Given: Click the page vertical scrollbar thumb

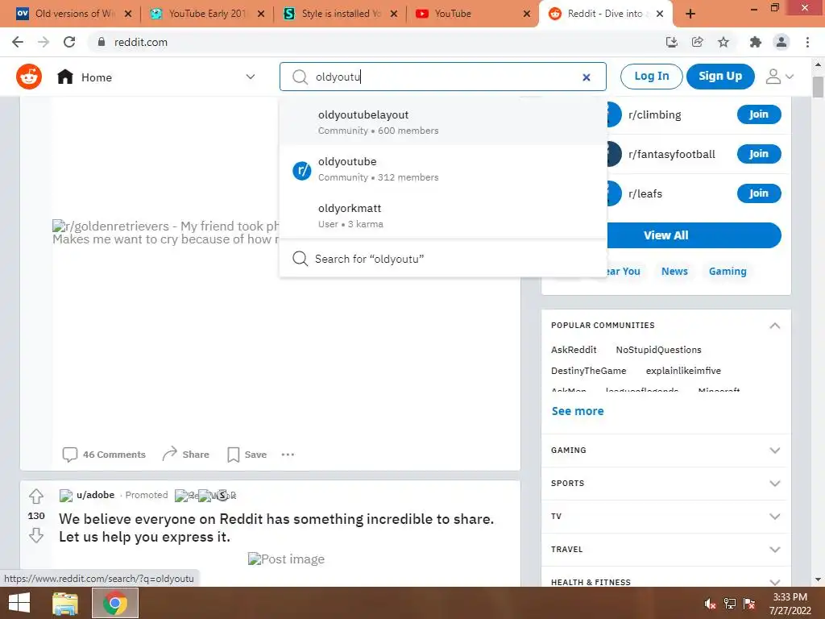Looking at the screenshot, I should pyautogui.click(x=818, y=87).
